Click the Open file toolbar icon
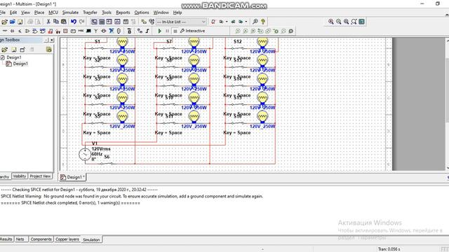 [x=5, y=22]
